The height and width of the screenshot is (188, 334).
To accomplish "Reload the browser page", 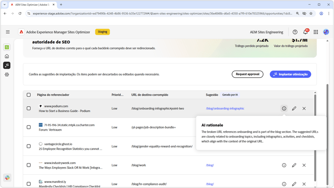I will [20, 13].
